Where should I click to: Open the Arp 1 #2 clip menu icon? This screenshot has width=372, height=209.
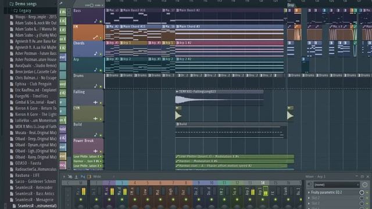pos(177,43)
